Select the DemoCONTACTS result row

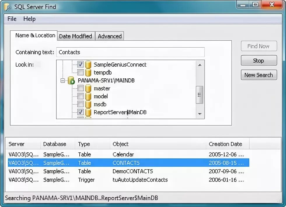click(x=128, y=171)
